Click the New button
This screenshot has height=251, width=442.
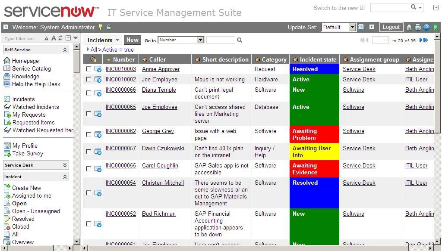click(132, 40)
